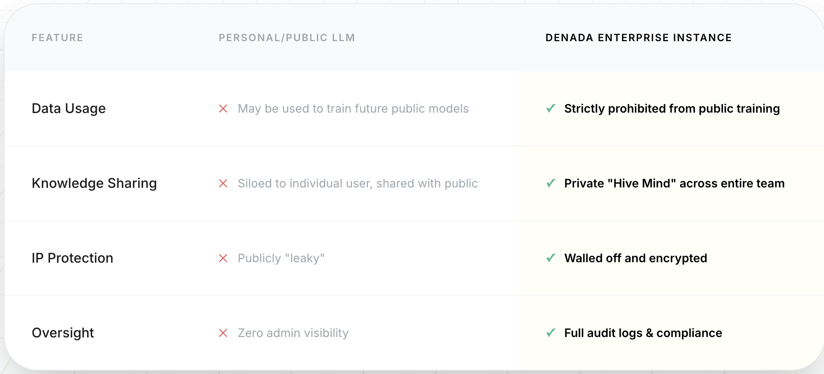
Task: Click the Data Usage row label
Action: [x=69, y=108]
